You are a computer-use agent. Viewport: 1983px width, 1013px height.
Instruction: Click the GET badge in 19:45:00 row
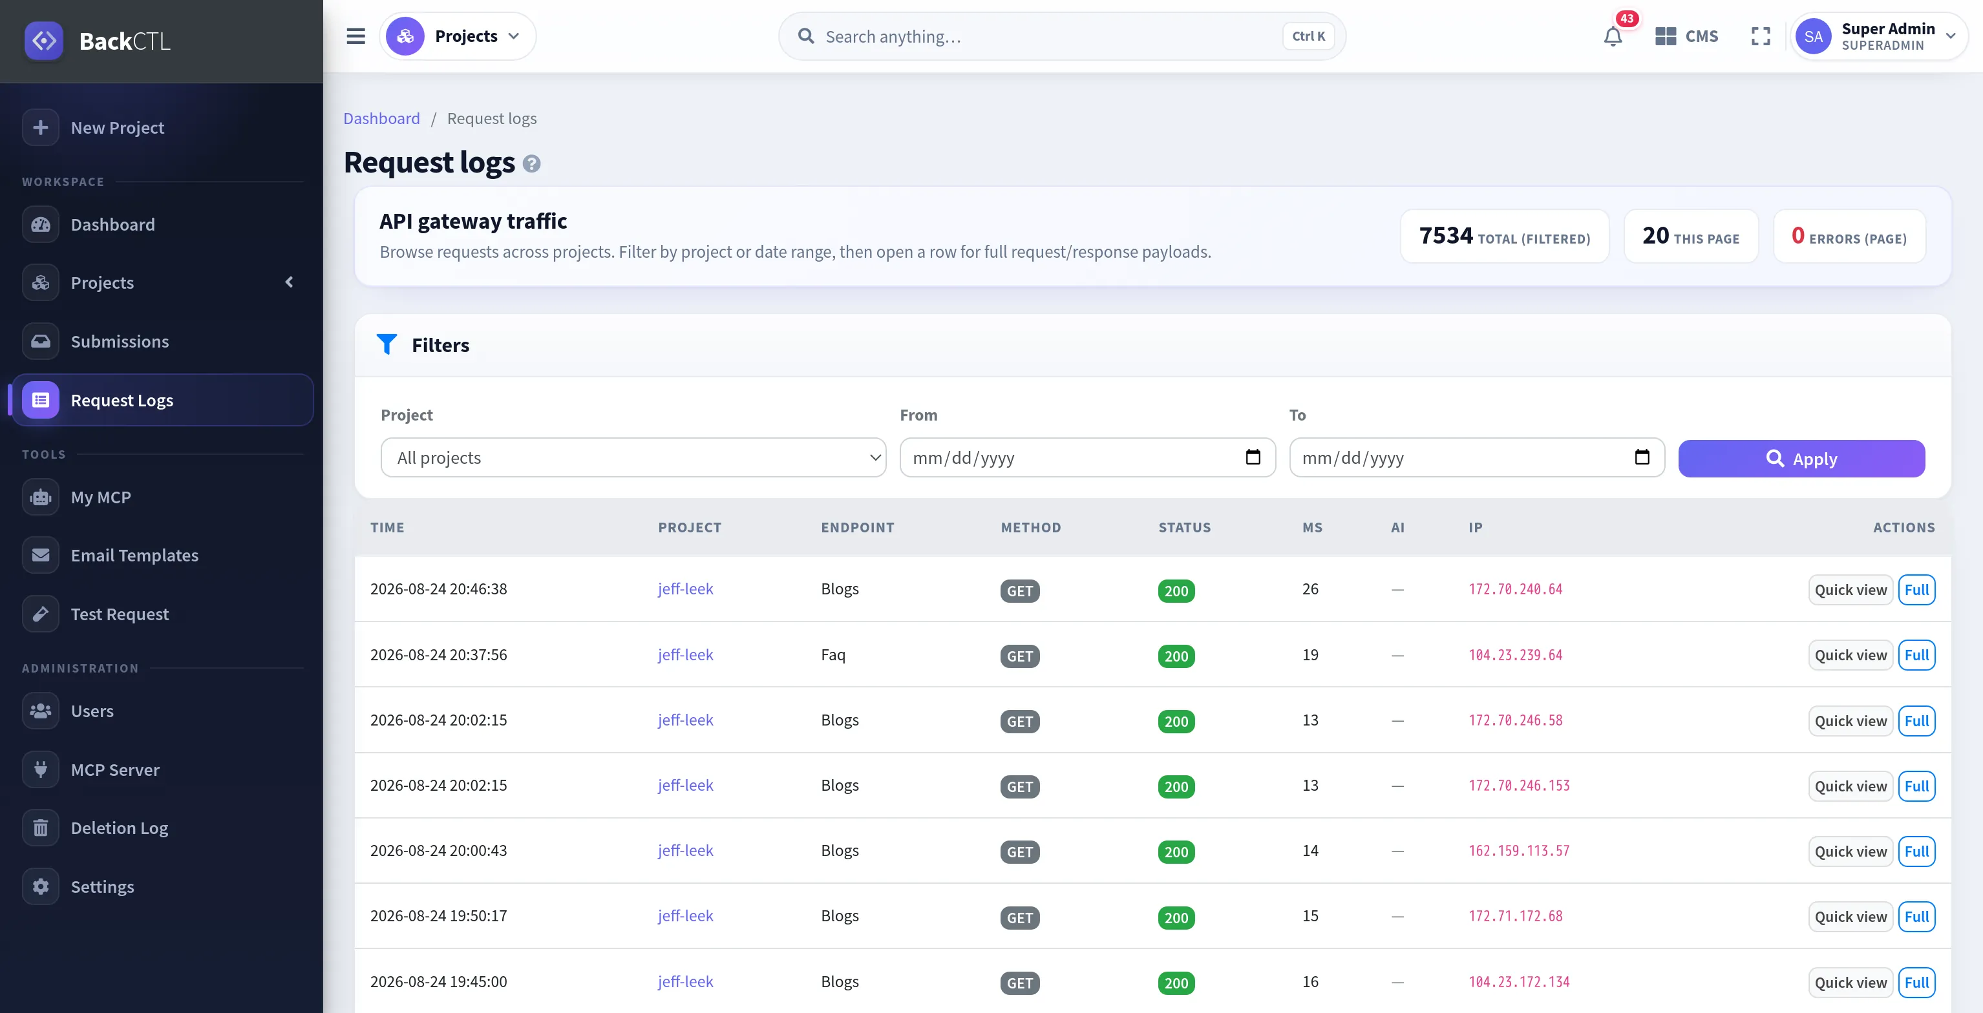click(1020, 983)
